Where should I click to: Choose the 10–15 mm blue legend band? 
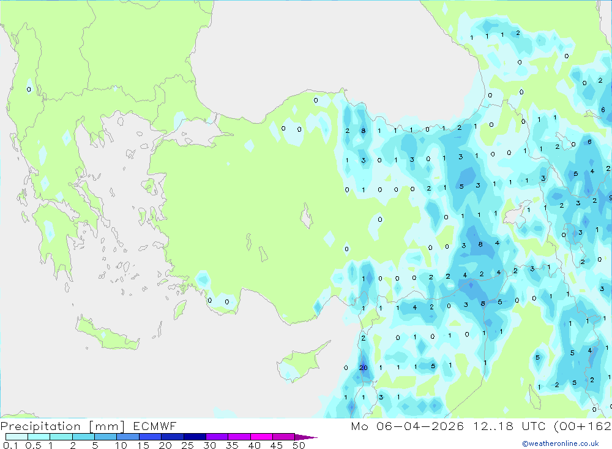click(128, 437)
